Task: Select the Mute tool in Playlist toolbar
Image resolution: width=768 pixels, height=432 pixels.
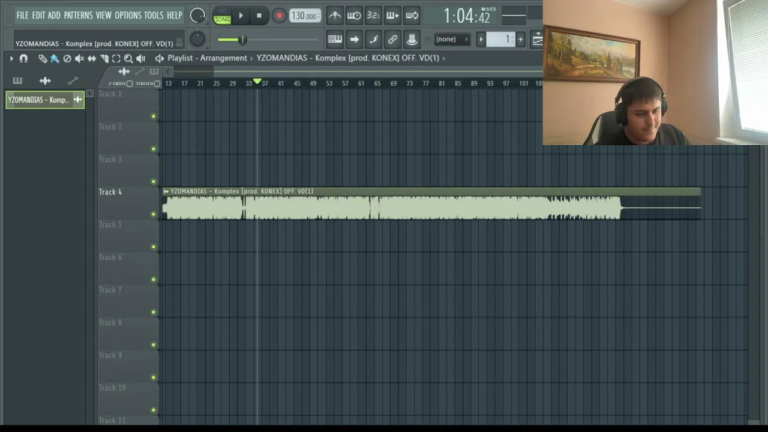Action: click(79, 58)
